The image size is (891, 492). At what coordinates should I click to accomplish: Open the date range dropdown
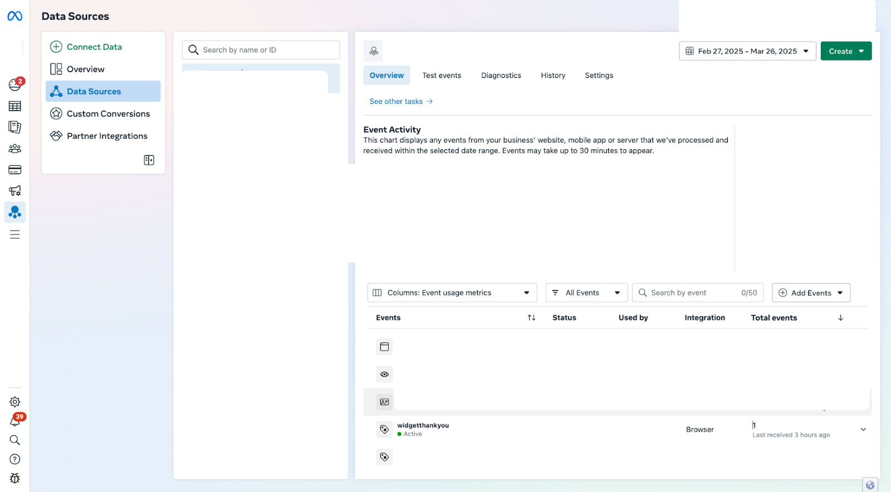coord(747,51)
